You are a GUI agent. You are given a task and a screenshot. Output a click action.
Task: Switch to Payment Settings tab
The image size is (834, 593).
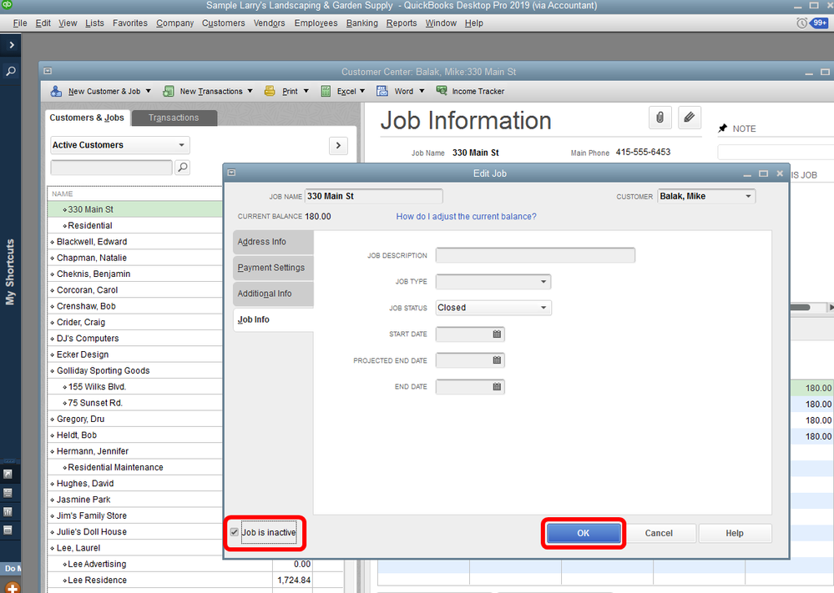(x=273, y=268)
